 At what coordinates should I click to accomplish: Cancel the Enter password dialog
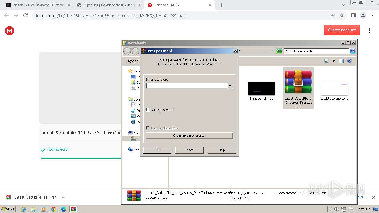pos(189,150)
